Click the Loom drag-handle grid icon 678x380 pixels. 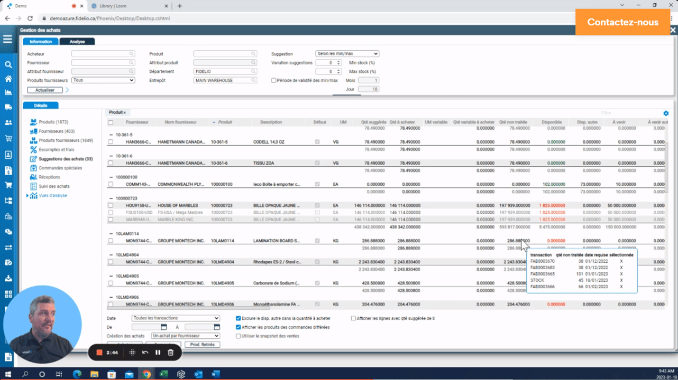[132, 352]
